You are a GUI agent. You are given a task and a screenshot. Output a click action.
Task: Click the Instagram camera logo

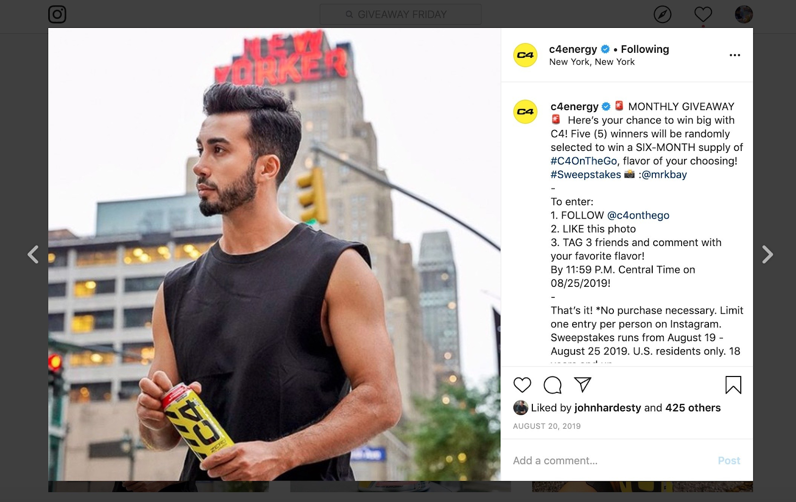coord(57,14)
